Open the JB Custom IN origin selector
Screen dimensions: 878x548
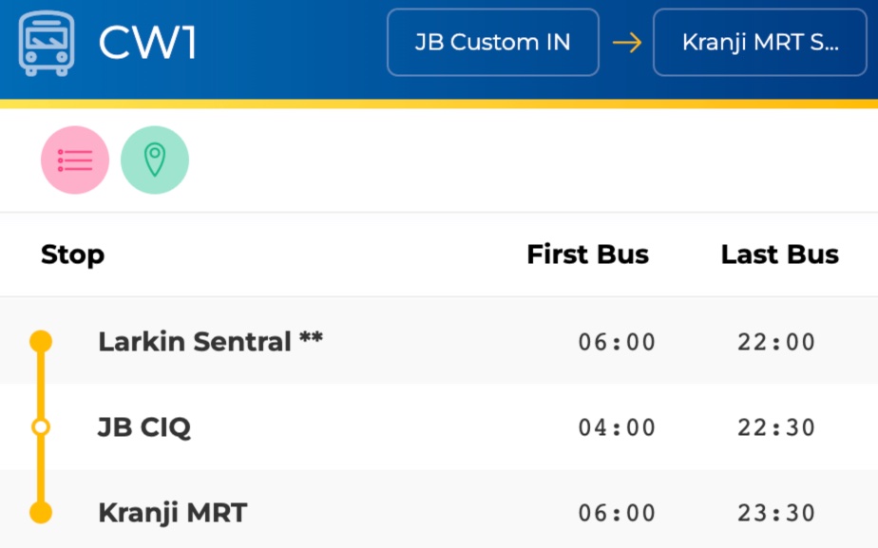click(x=493, y=43)
